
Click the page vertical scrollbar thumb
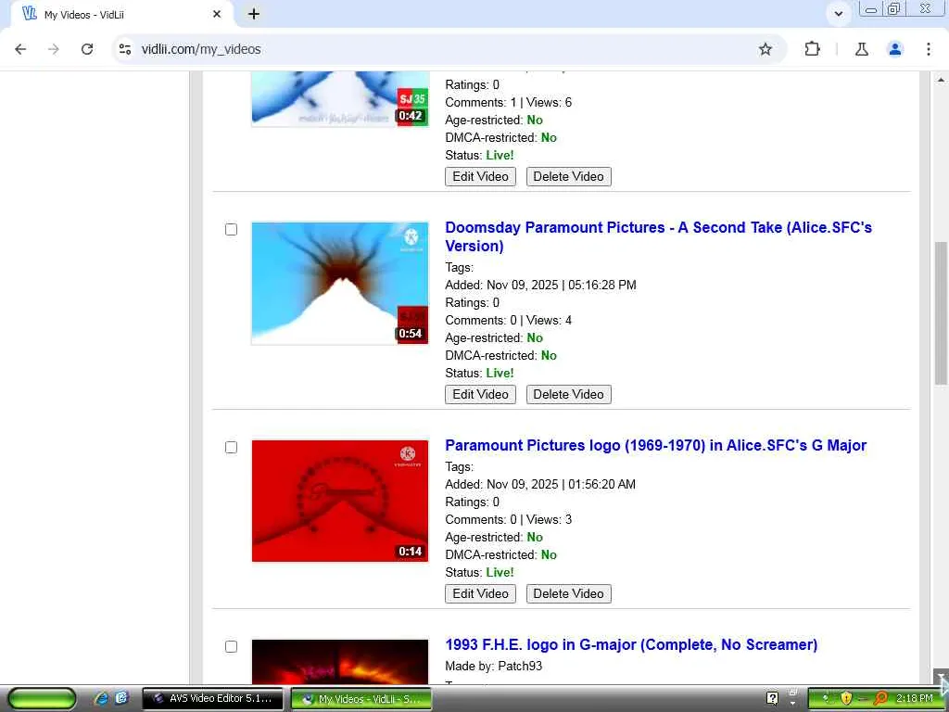click(941, 313)
